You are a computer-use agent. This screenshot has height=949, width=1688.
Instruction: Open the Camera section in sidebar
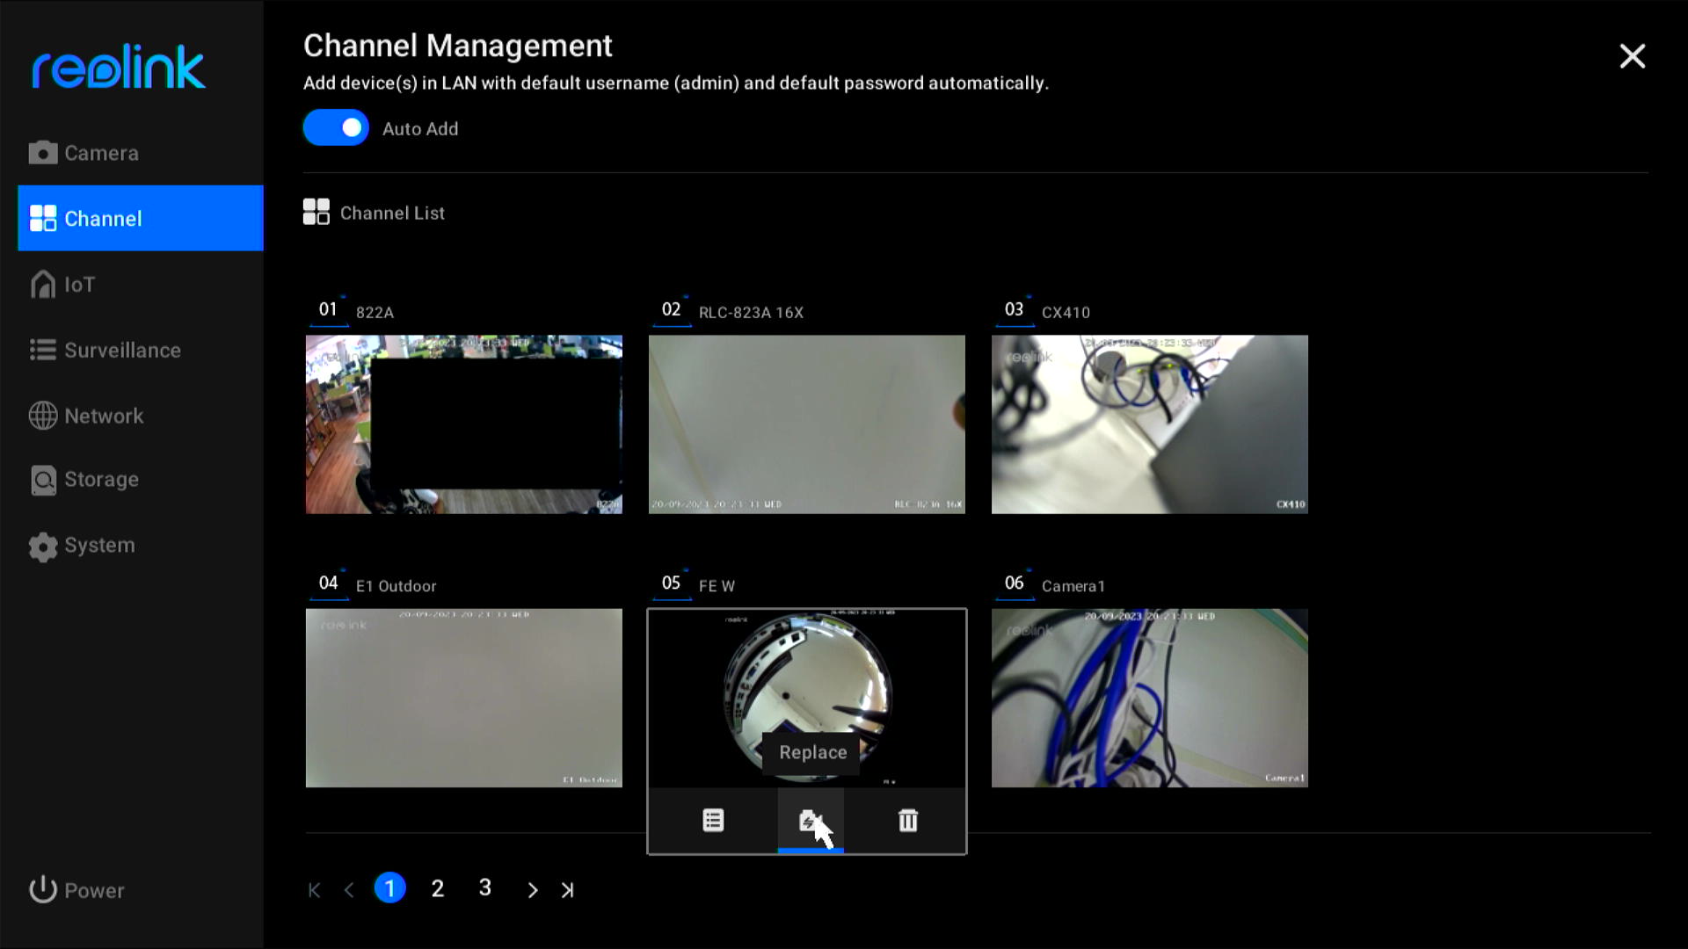[x=84, y=153]
